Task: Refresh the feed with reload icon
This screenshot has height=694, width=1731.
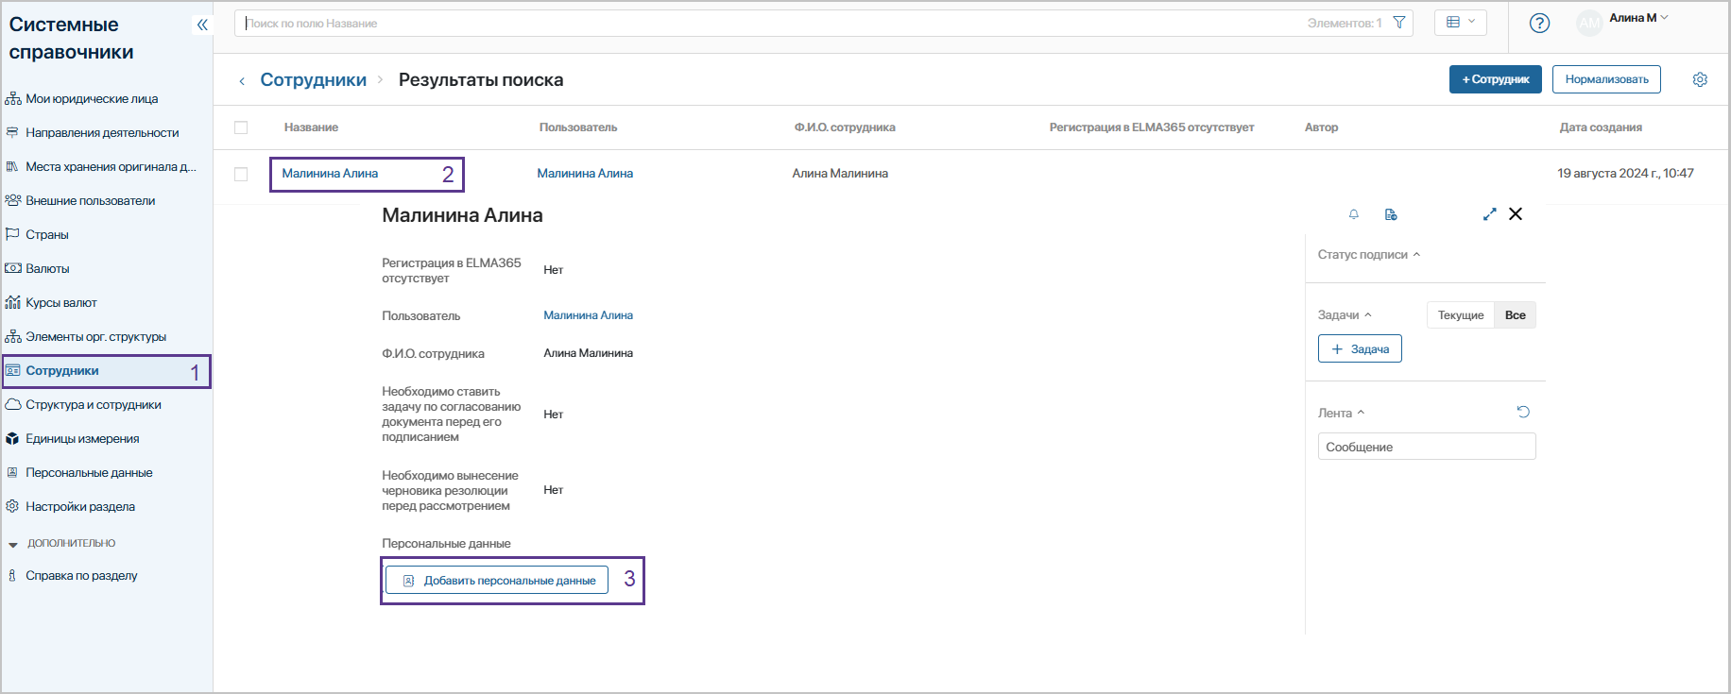Action: pos(1523,412)
